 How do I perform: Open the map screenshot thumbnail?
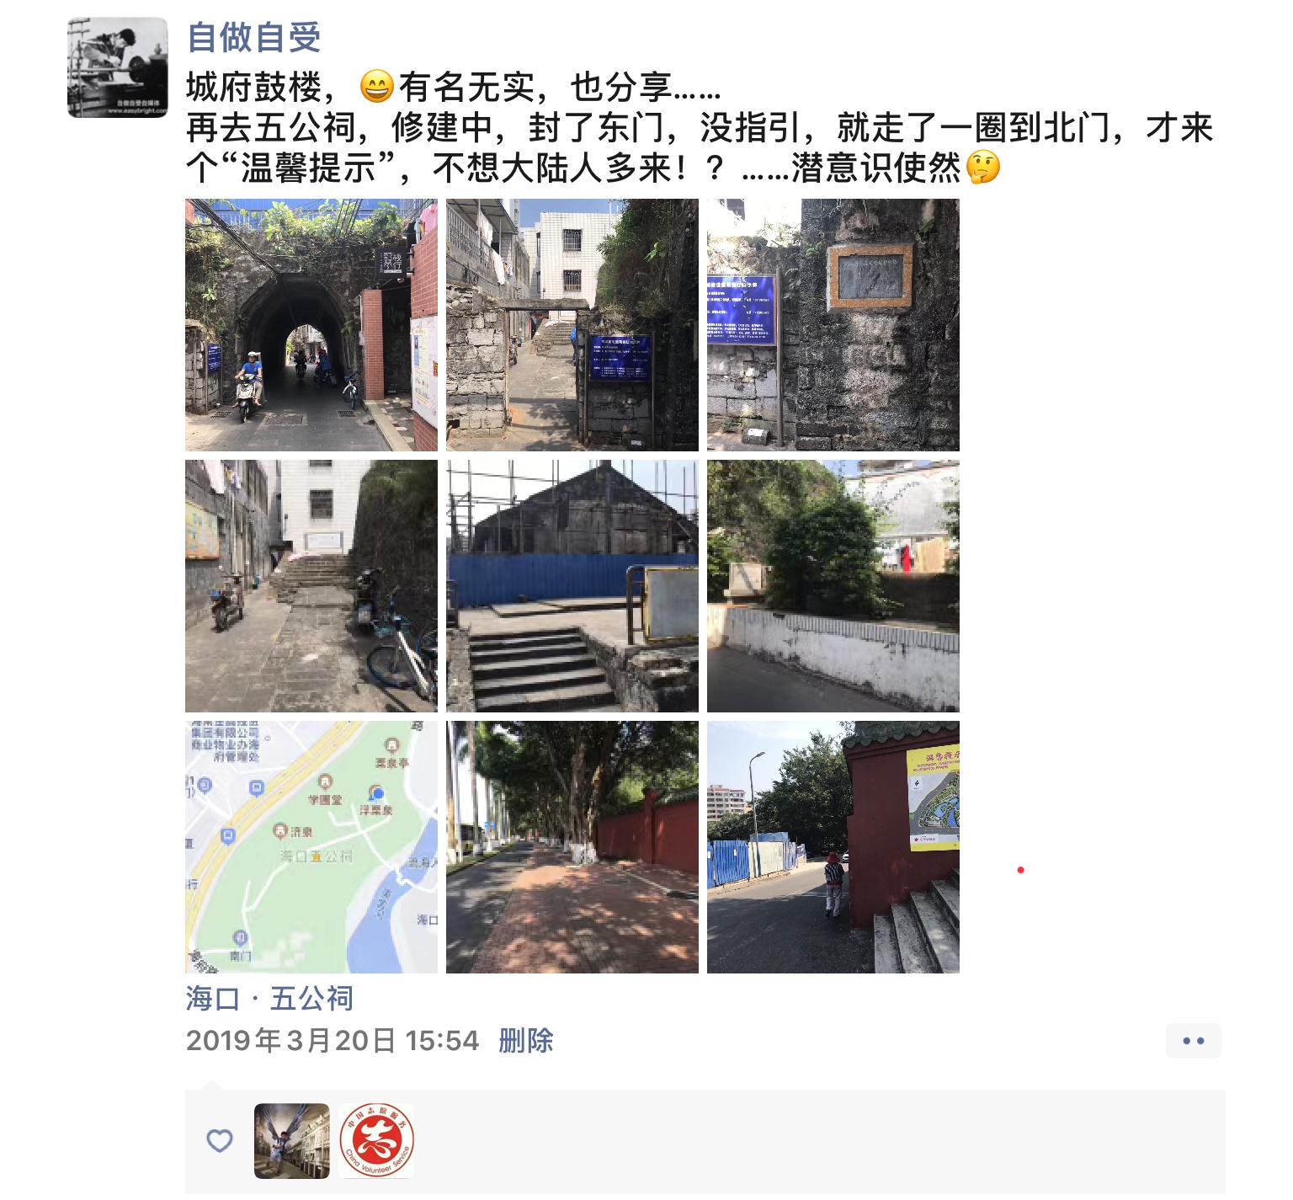click(x=311, y=847)
